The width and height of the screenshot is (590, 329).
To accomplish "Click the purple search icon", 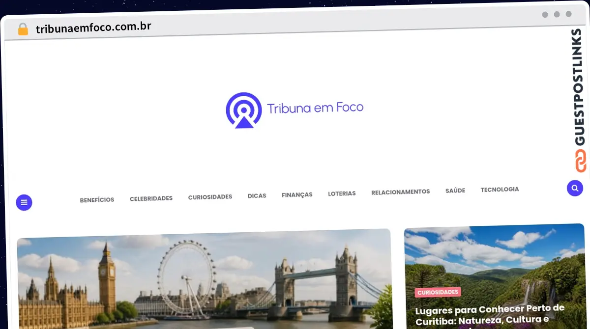I will [575, 188].
